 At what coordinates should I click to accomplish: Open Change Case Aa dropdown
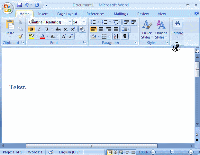click(54, 37)
